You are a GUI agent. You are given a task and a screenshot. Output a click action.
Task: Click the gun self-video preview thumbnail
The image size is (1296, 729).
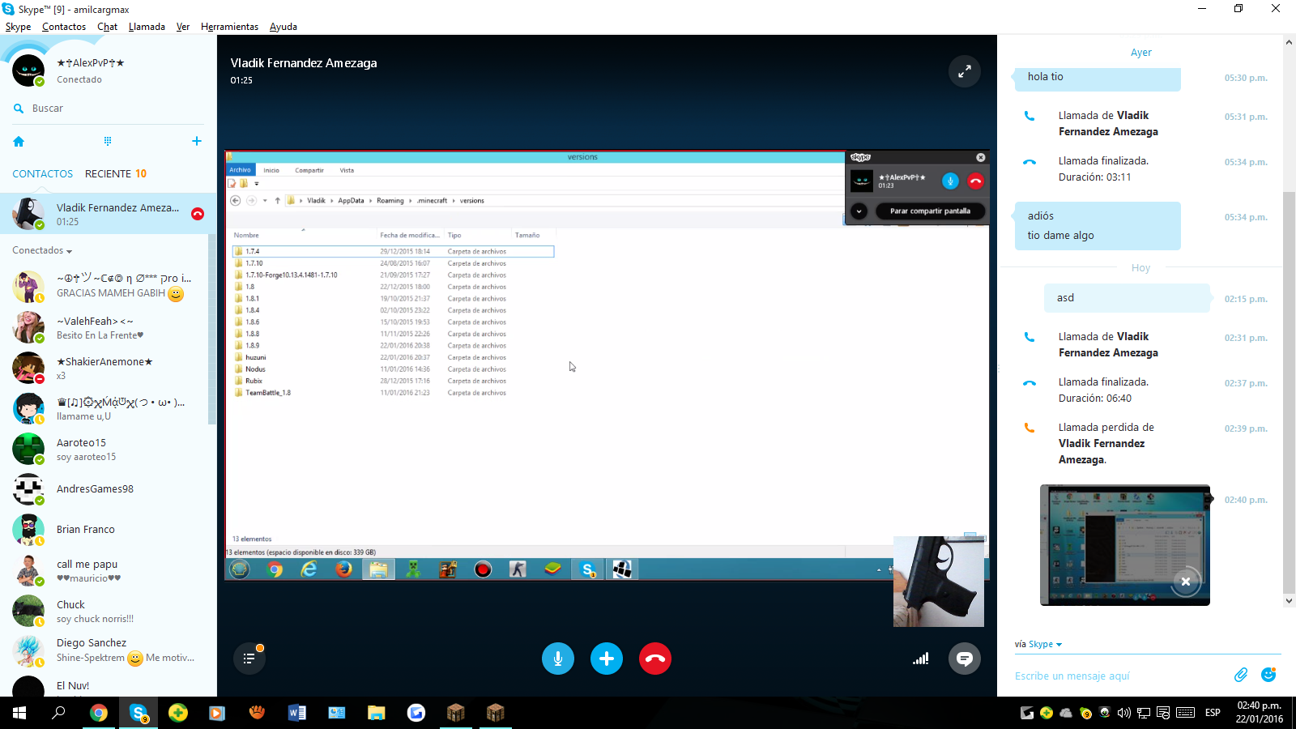[939, 582]
